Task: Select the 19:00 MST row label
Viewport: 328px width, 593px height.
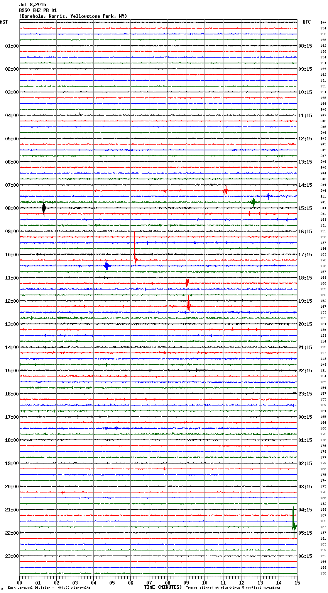Action: 12,463
